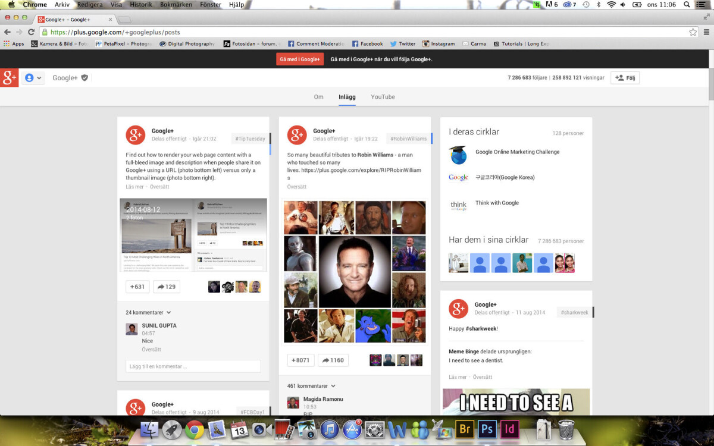The image size is (714, 446).
Task: Click SUNIL GUPTA commenter name
Action: click(x=159, y=325)
